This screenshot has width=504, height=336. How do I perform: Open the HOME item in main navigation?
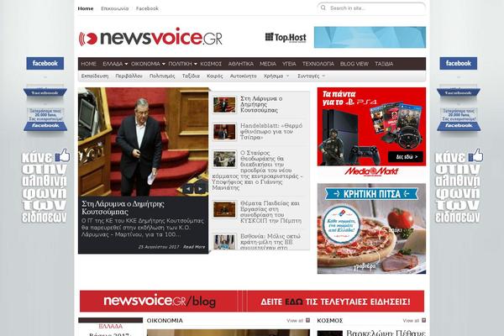point(89,64)
